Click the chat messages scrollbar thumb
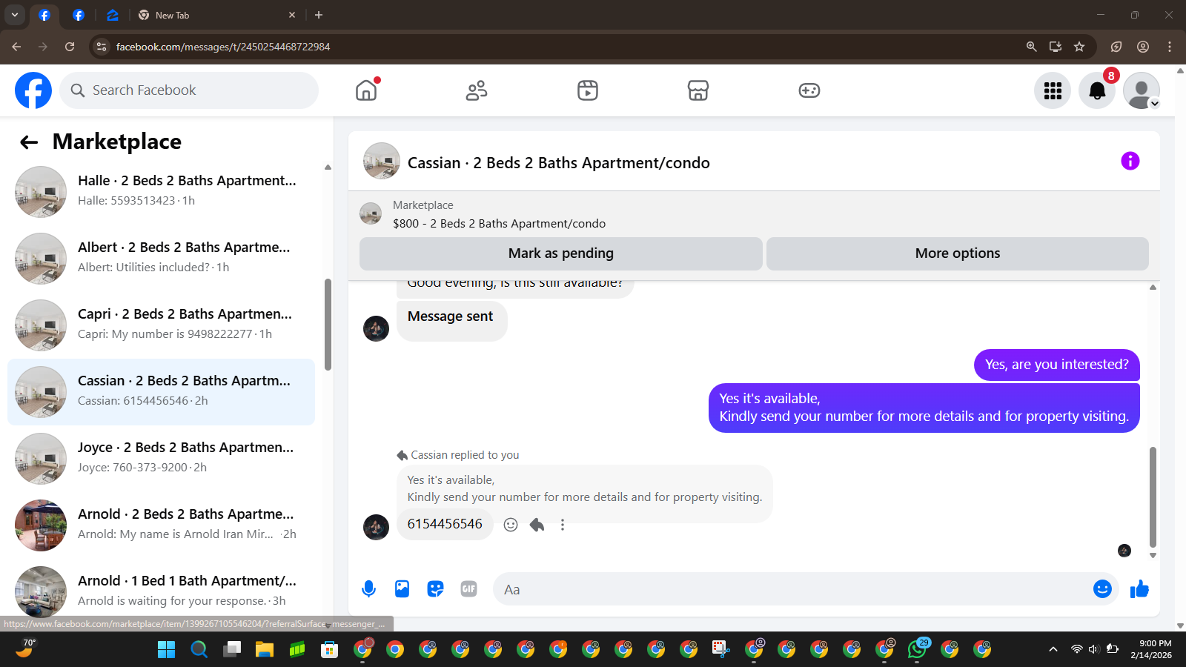 tap(1153, 497)
